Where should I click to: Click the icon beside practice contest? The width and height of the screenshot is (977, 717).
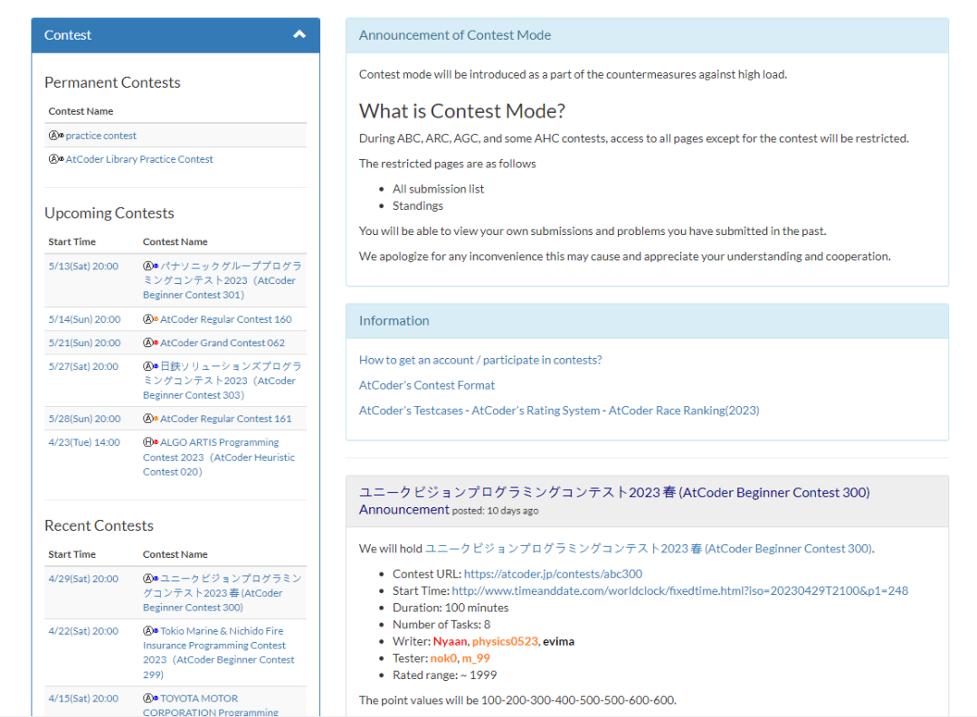tap(56, 136)
